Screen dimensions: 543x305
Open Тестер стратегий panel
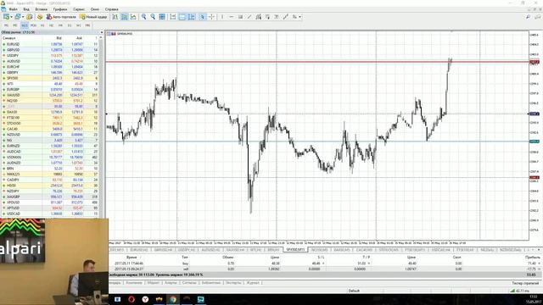pyautogui.click(x=525, y=283)
